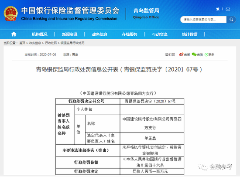Click table cell 行政处罚决定书文号

point(88,101)
